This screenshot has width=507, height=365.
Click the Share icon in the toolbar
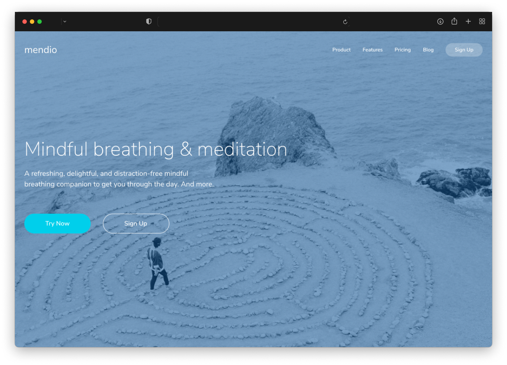[454, 21]
